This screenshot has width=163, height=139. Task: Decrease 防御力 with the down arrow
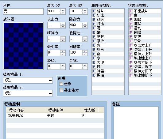click(85, 27)
